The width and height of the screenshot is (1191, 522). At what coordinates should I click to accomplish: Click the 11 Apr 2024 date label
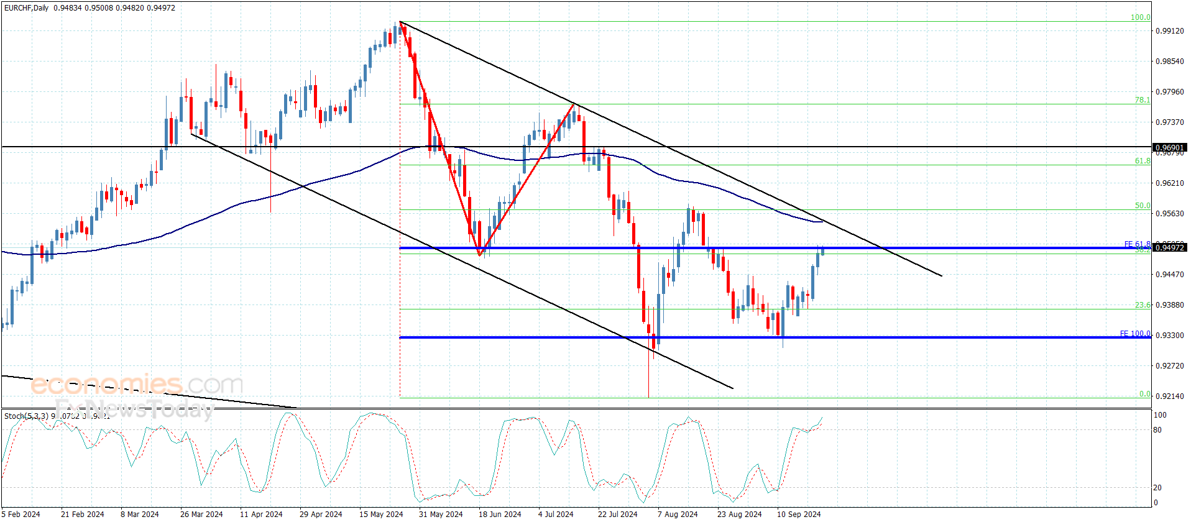click(x=261, y=515)
